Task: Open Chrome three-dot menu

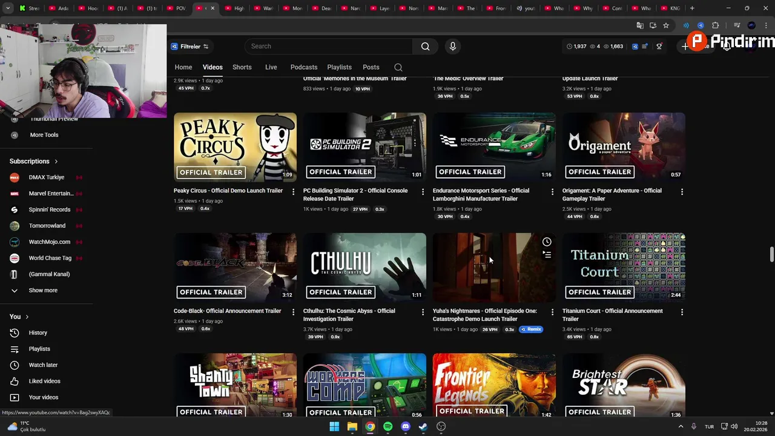Action: click(x=766, y=25)
